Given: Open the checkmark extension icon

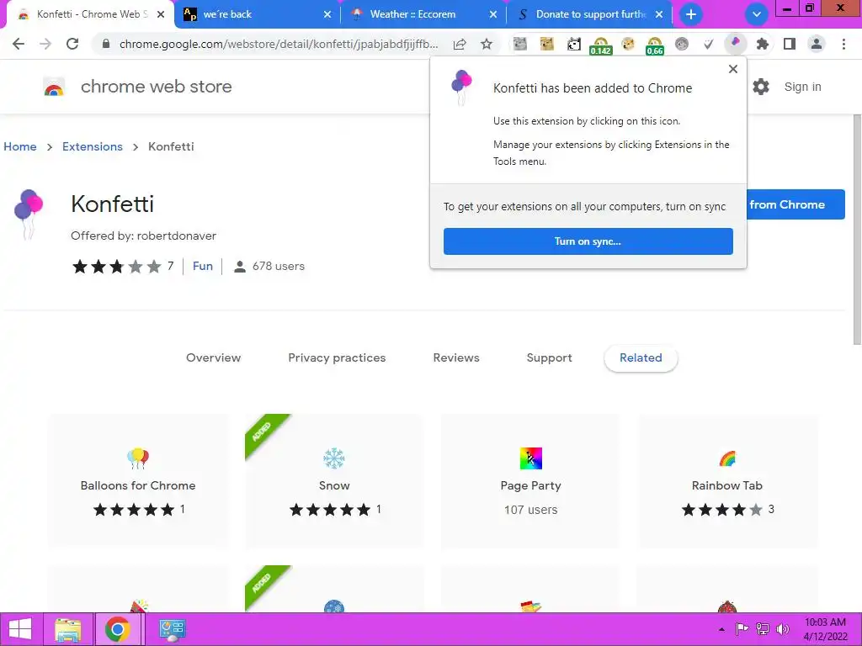Looking at the screenshot, I should [708, 44].
